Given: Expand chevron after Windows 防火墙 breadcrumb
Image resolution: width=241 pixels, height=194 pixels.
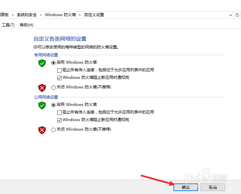Looking at the screenshot, I should [80, 15].
